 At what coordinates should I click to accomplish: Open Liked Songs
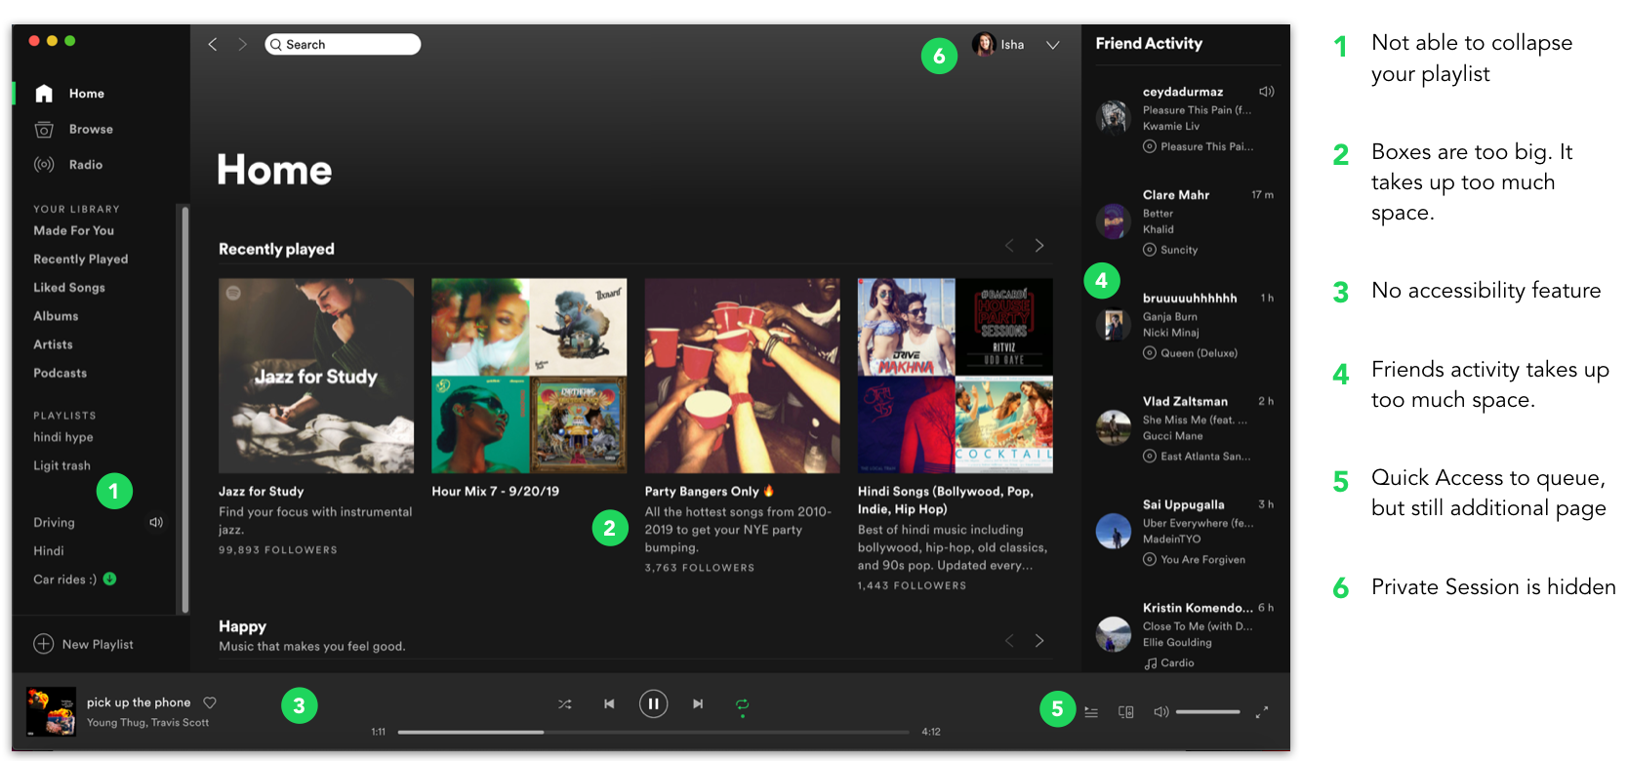coord(69,288)
